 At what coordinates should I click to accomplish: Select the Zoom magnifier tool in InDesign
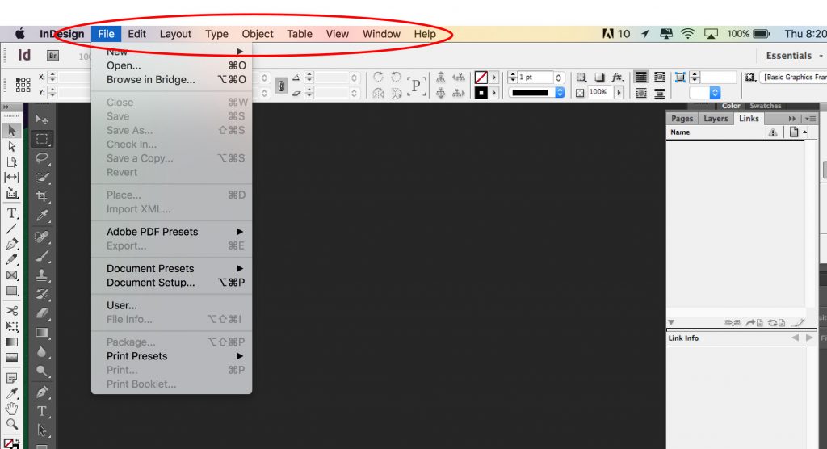[x=11, y=424]
